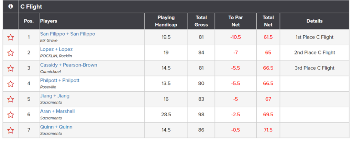This screenshot has width=352, height=141.
Task: Open the Quinn + Quinn link
Action: (x=56, y=127)
